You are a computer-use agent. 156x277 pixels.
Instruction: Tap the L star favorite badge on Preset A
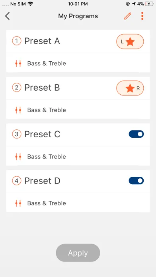[130, 41]
